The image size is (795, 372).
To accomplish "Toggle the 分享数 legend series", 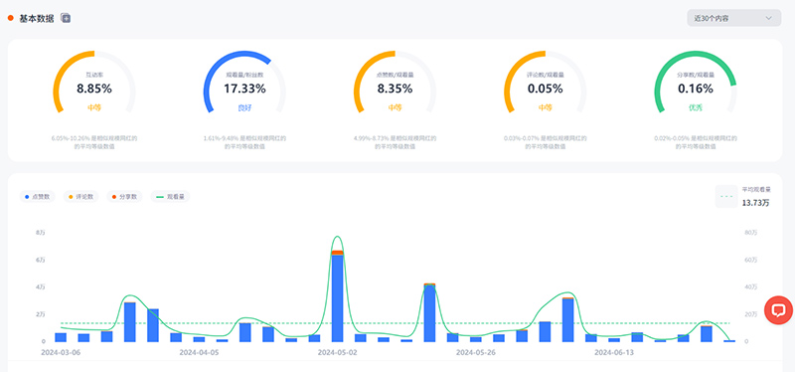I will pyautogui.click(x=125, y=196).
